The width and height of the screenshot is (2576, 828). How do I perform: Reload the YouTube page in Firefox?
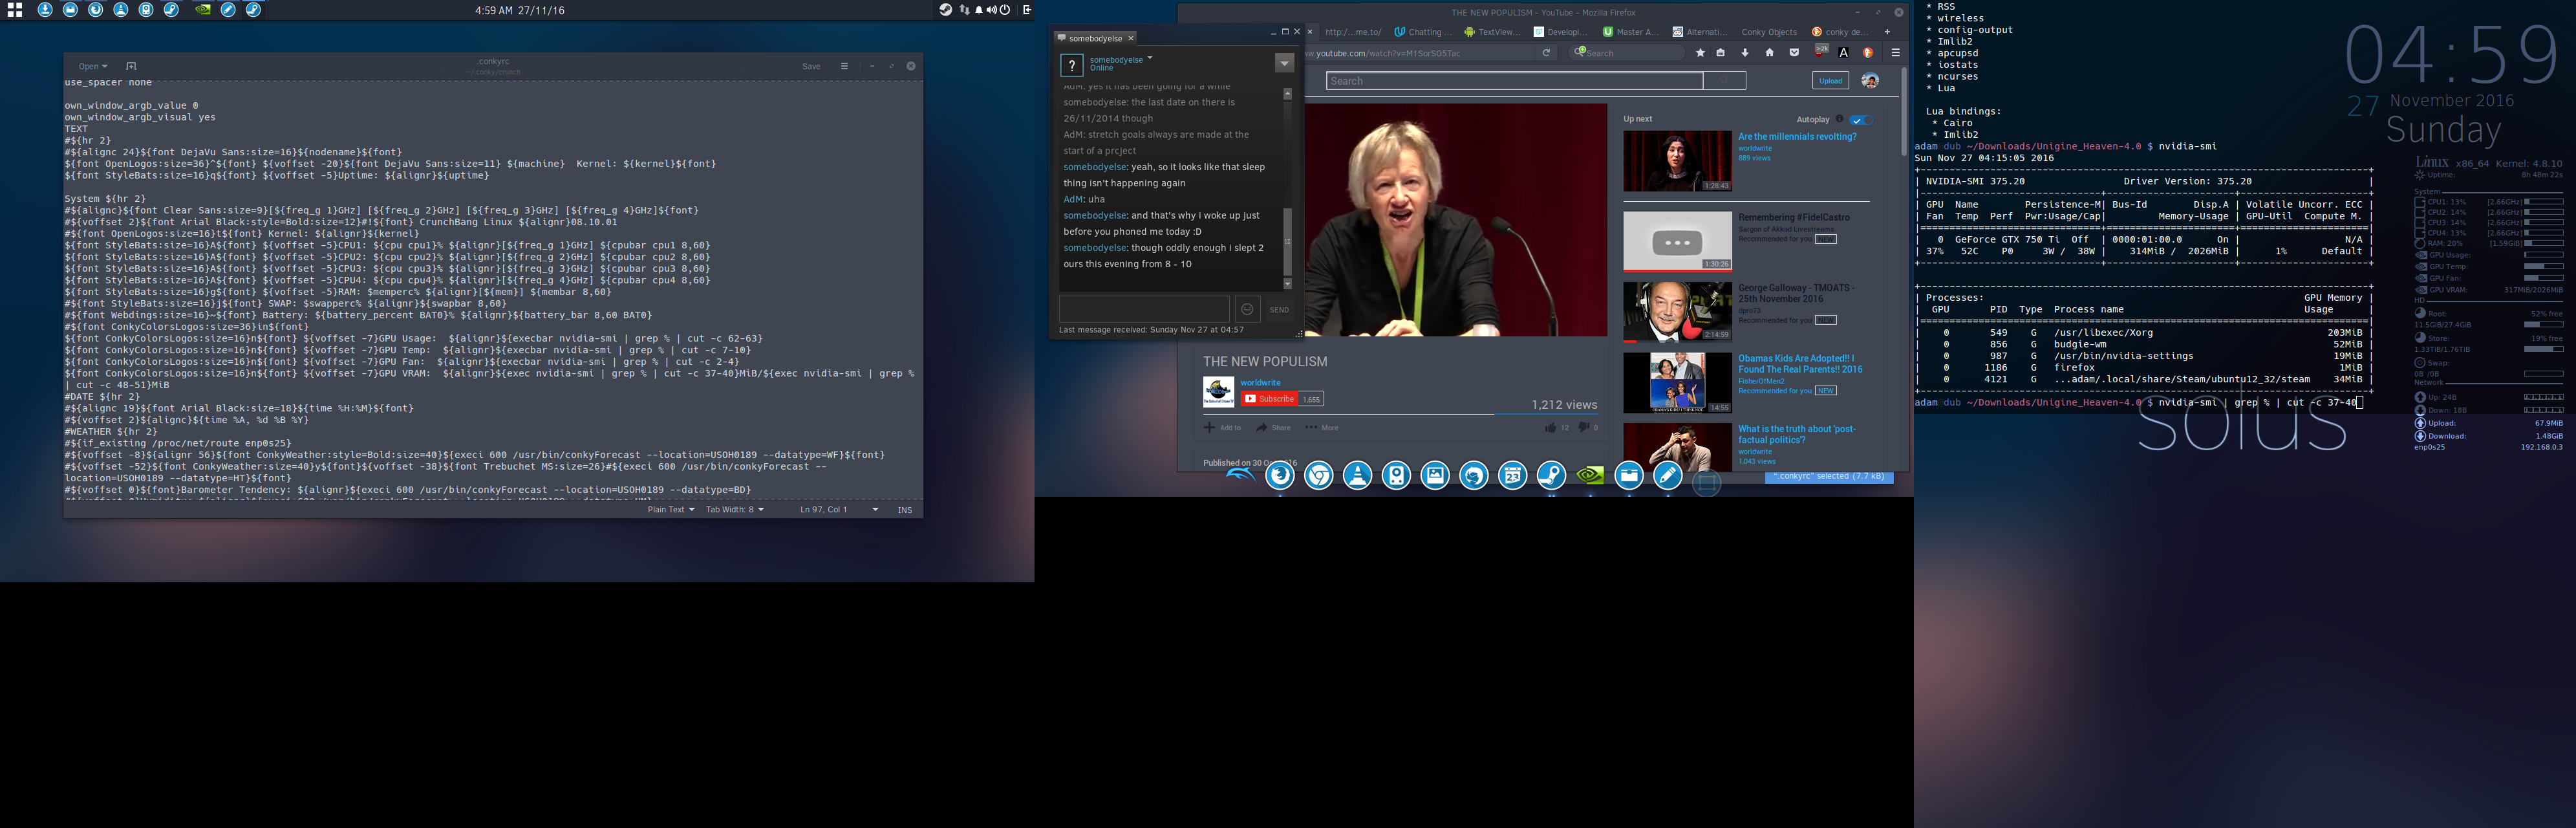tap(1546, 53)
